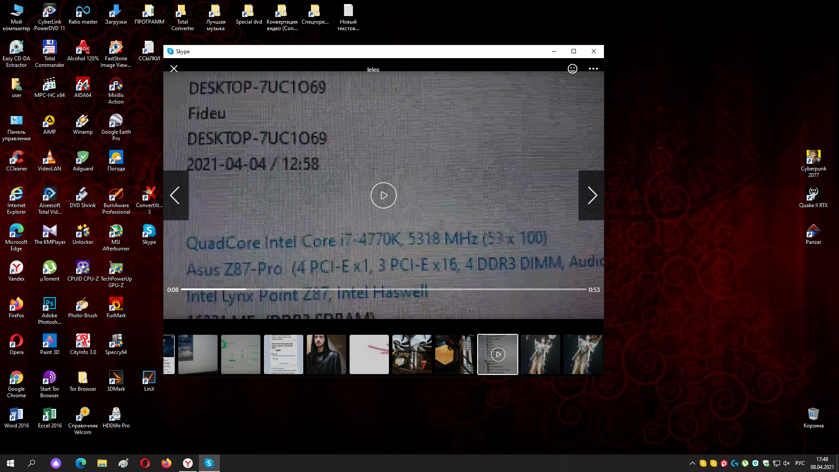Screen dimensions: 839x472
Task: Select the long-haired man portrait thumbnail
Action: point(326,354)
